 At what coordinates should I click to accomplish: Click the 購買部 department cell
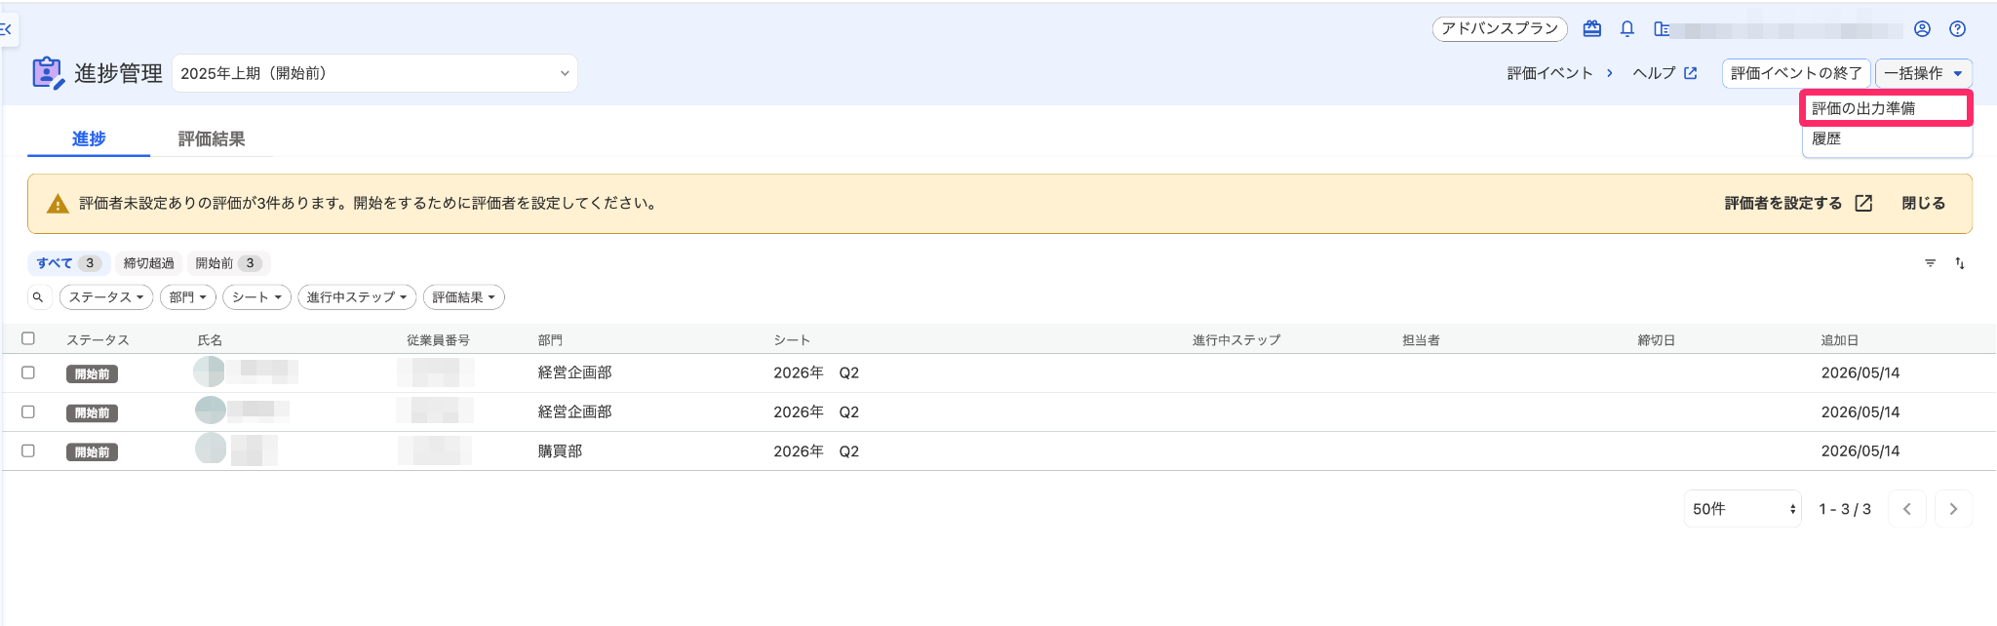point(560,450)
